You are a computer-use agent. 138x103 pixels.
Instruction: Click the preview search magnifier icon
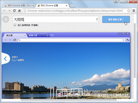(x=19, y=40)
